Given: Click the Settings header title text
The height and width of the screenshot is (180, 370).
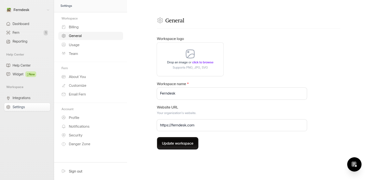Looking at the screenshot, I should pyautogui.click(x=66, y=6).
